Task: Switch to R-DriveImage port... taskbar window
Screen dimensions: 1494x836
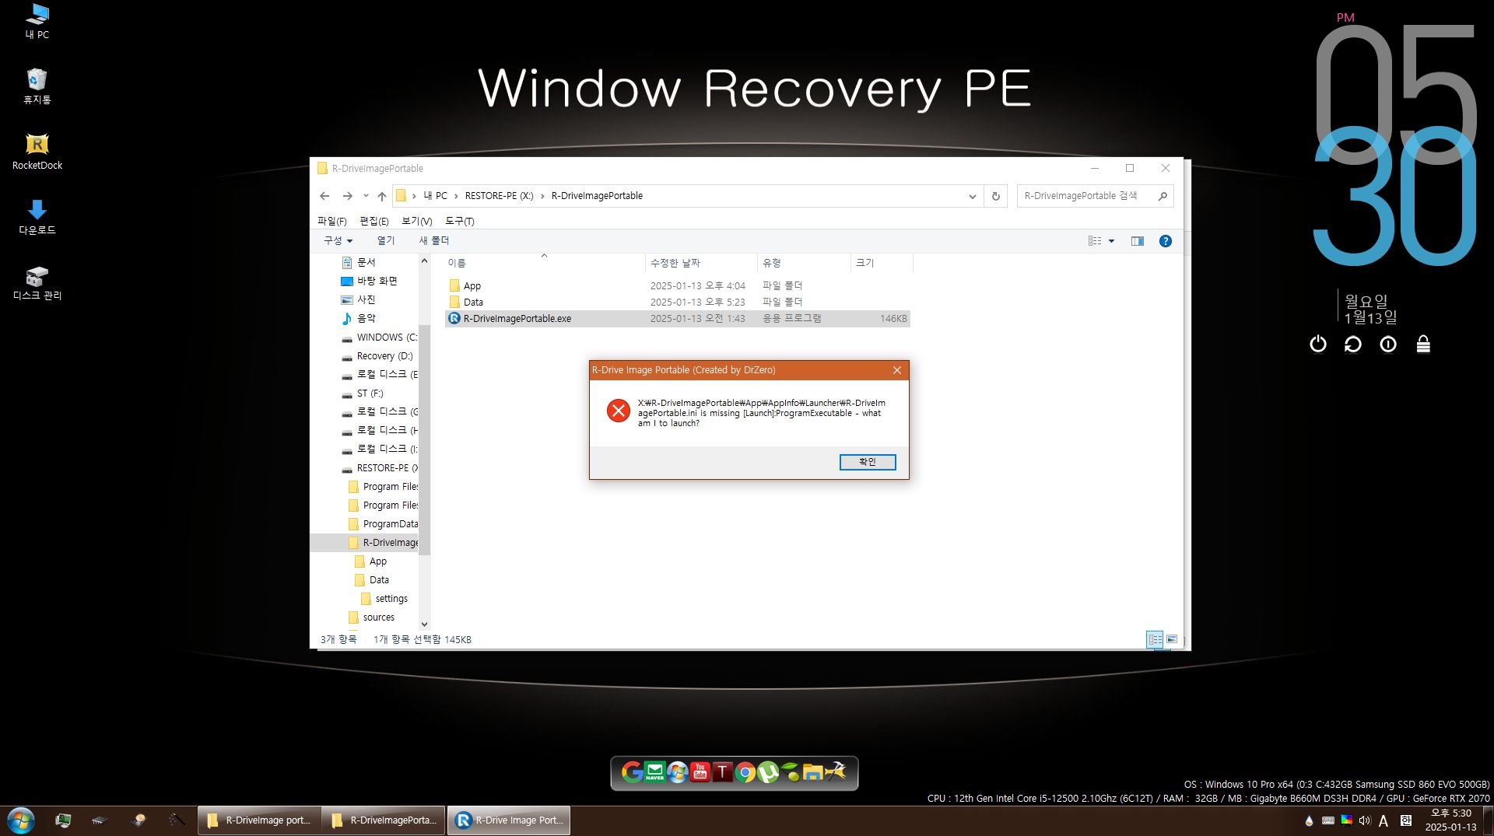Action: tap(259, 820)
